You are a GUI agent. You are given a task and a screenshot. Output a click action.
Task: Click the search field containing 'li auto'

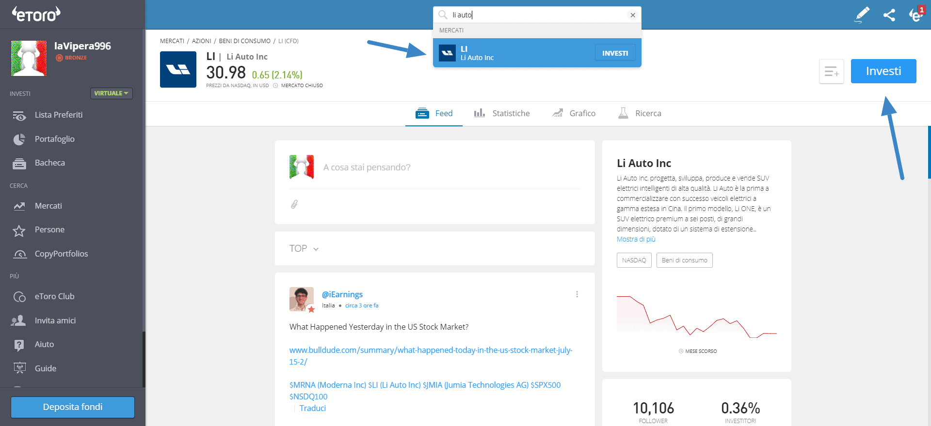pos(537,15)
